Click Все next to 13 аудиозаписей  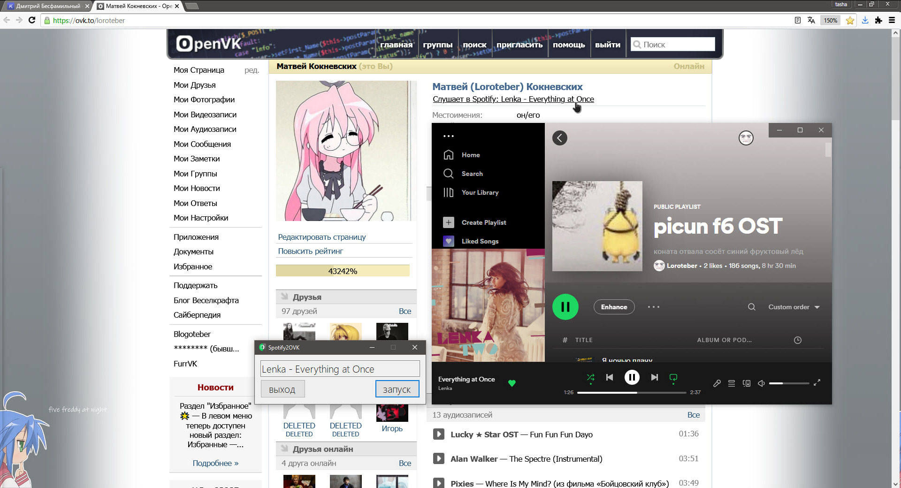point(694,415)
